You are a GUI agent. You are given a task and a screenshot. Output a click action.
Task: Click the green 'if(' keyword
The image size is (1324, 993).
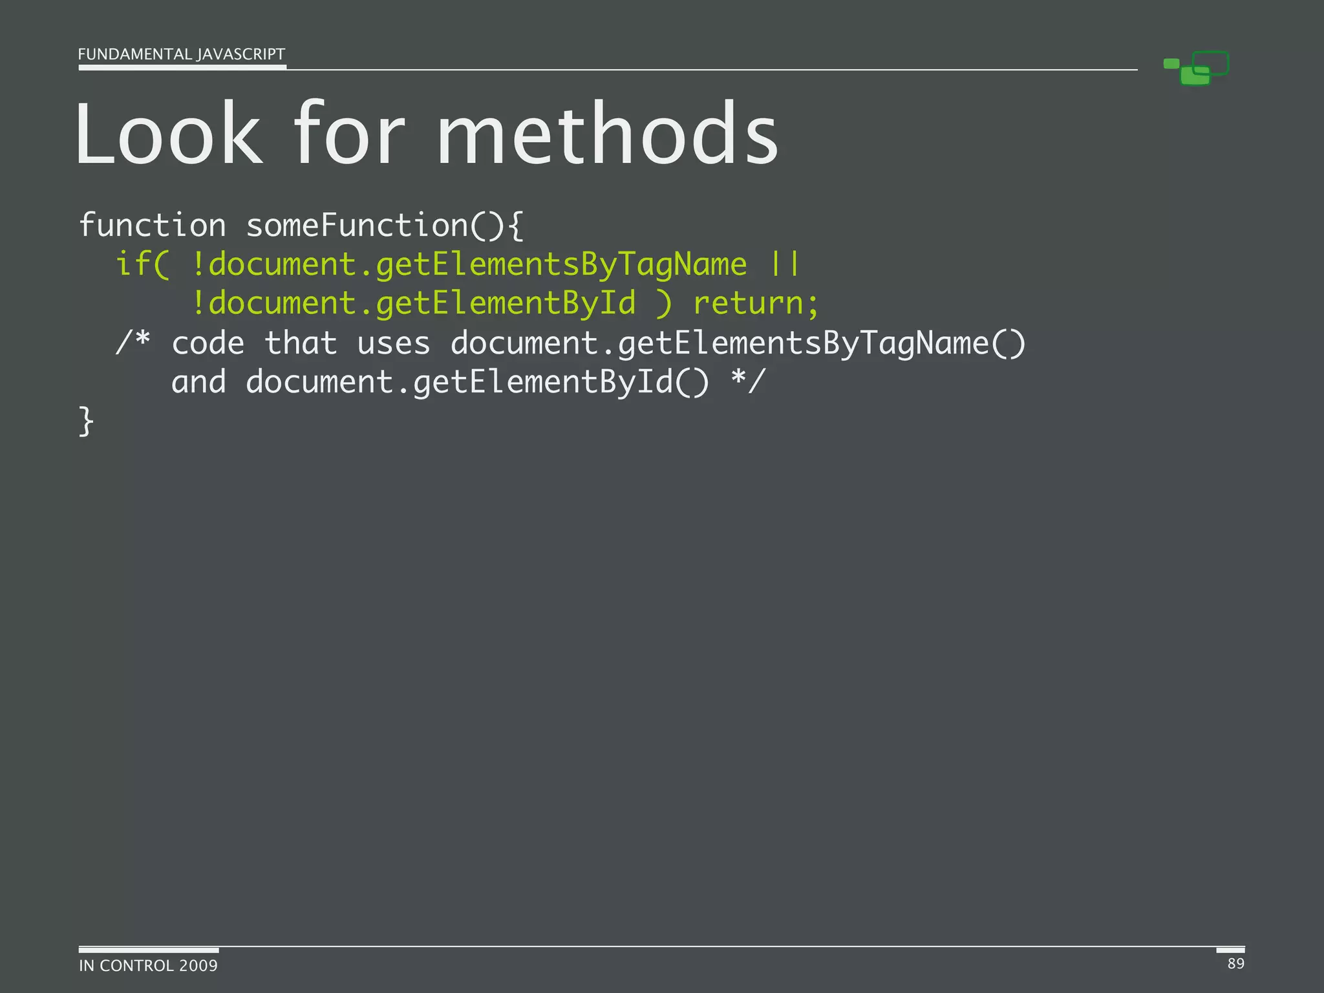pyautogui.click(x=142, y=264)
